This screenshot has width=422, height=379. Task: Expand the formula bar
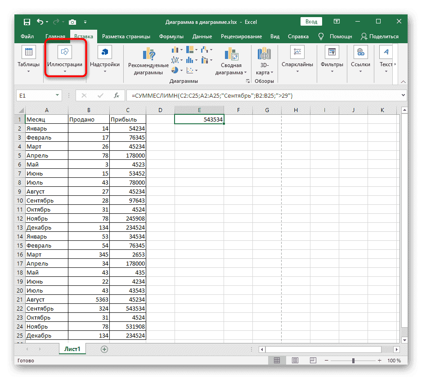click(403, 95)
